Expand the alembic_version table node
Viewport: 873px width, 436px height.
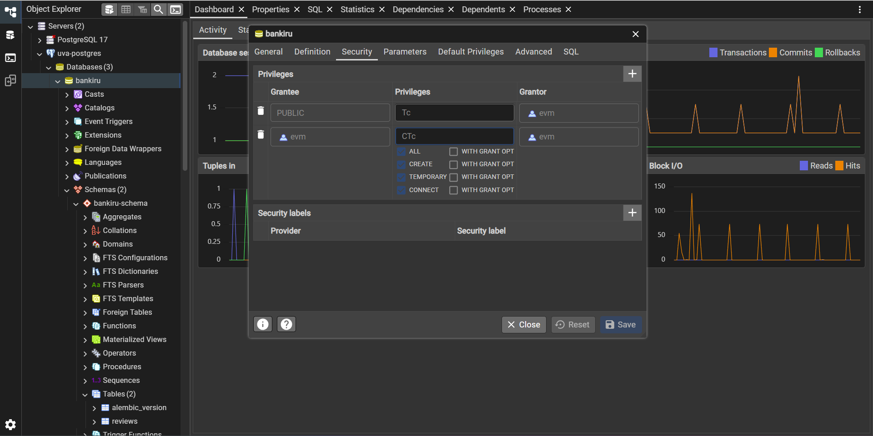[94, 408]
